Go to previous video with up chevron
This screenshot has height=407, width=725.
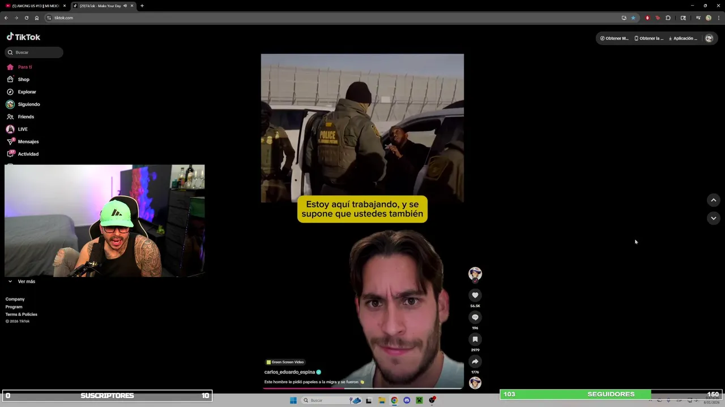714,200
